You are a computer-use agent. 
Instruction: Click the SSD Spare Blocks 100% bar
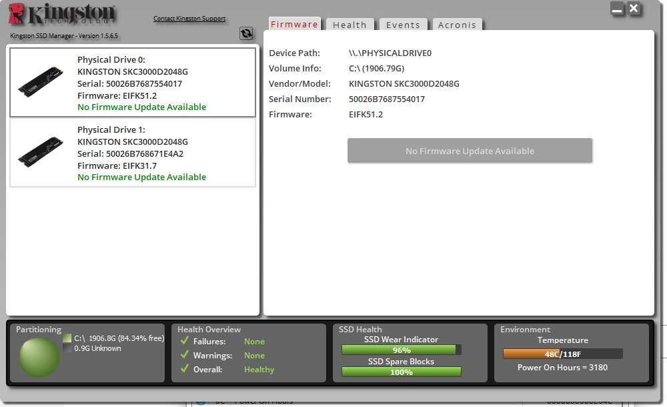pos(401,372)
